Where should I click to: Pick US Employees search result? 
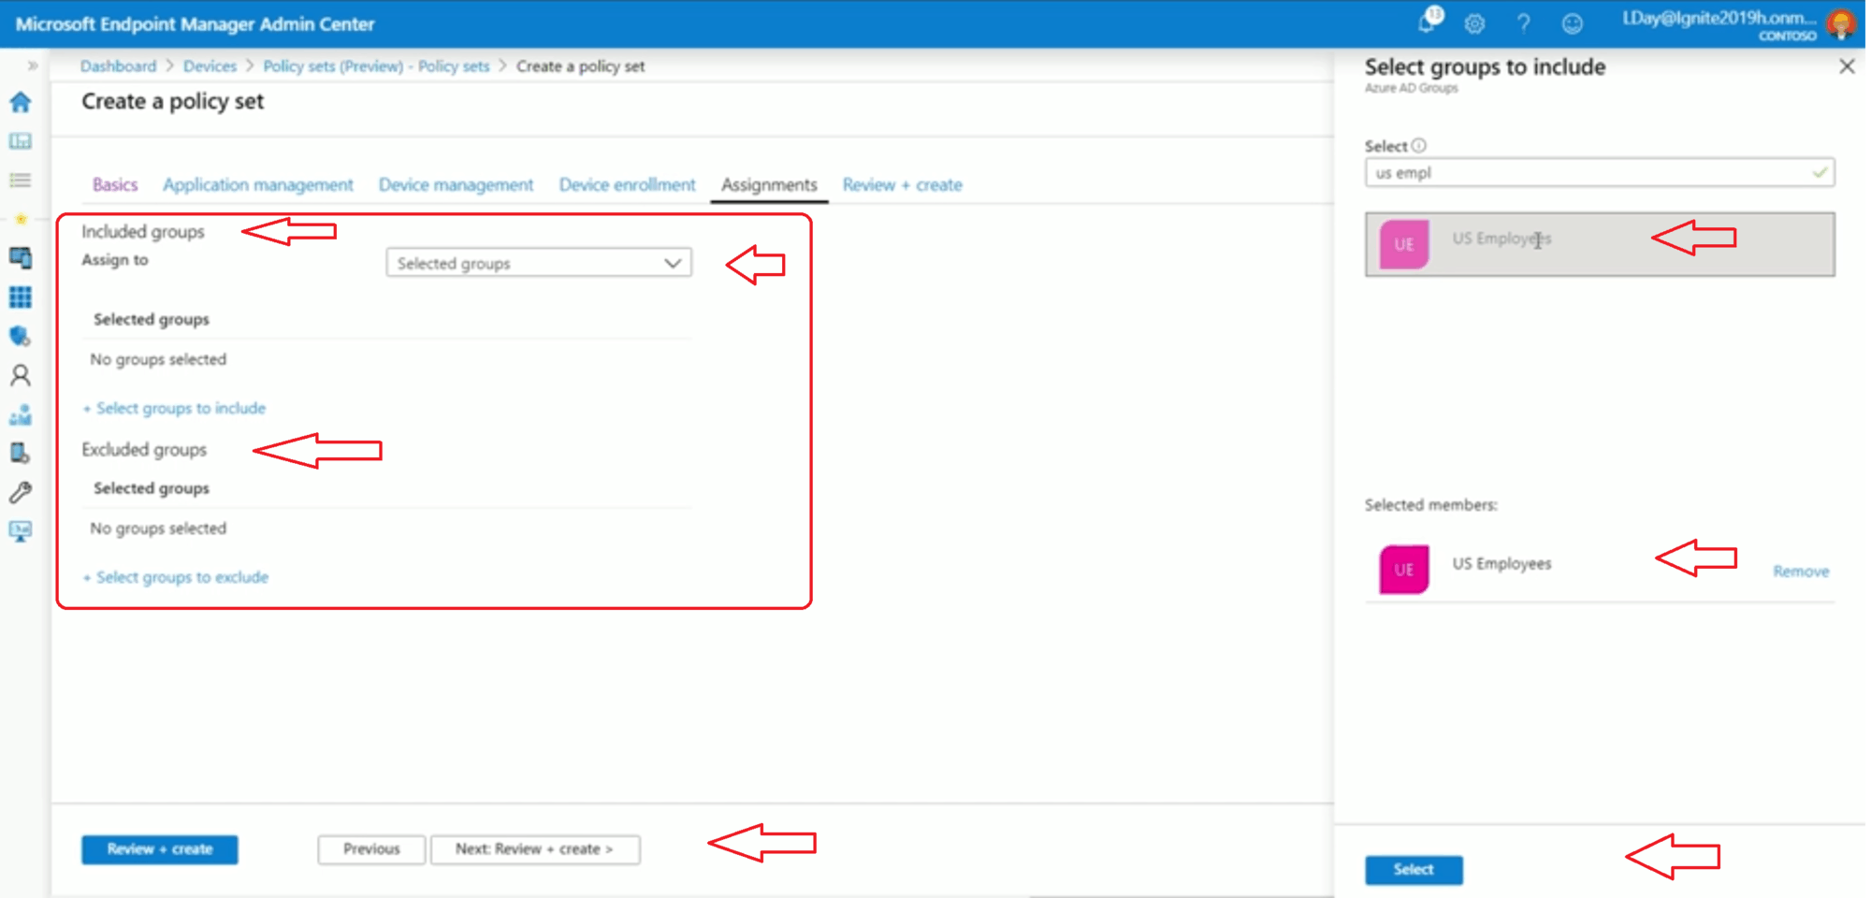pyautogui.click(x=1600, y=244)
